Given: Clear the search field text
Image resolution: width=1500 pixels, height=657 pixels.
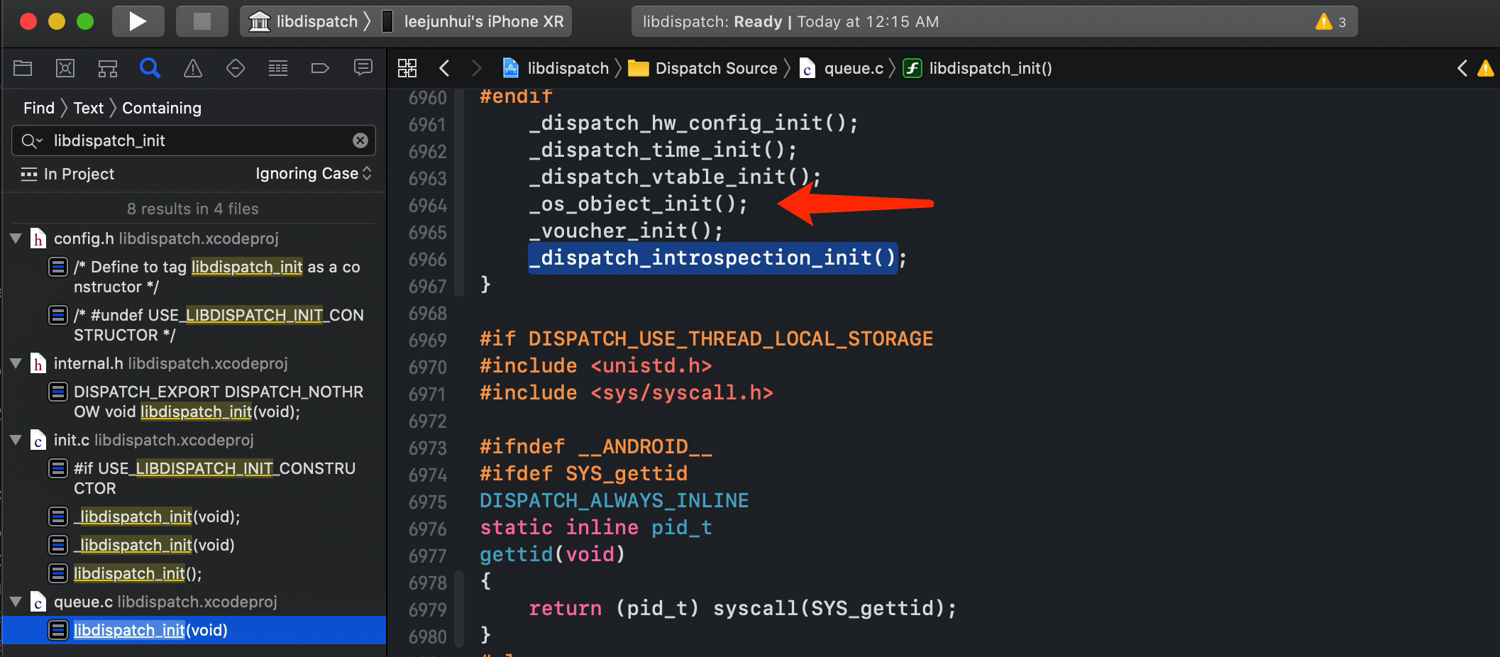Looking at the screenshot, I should 360,140.
